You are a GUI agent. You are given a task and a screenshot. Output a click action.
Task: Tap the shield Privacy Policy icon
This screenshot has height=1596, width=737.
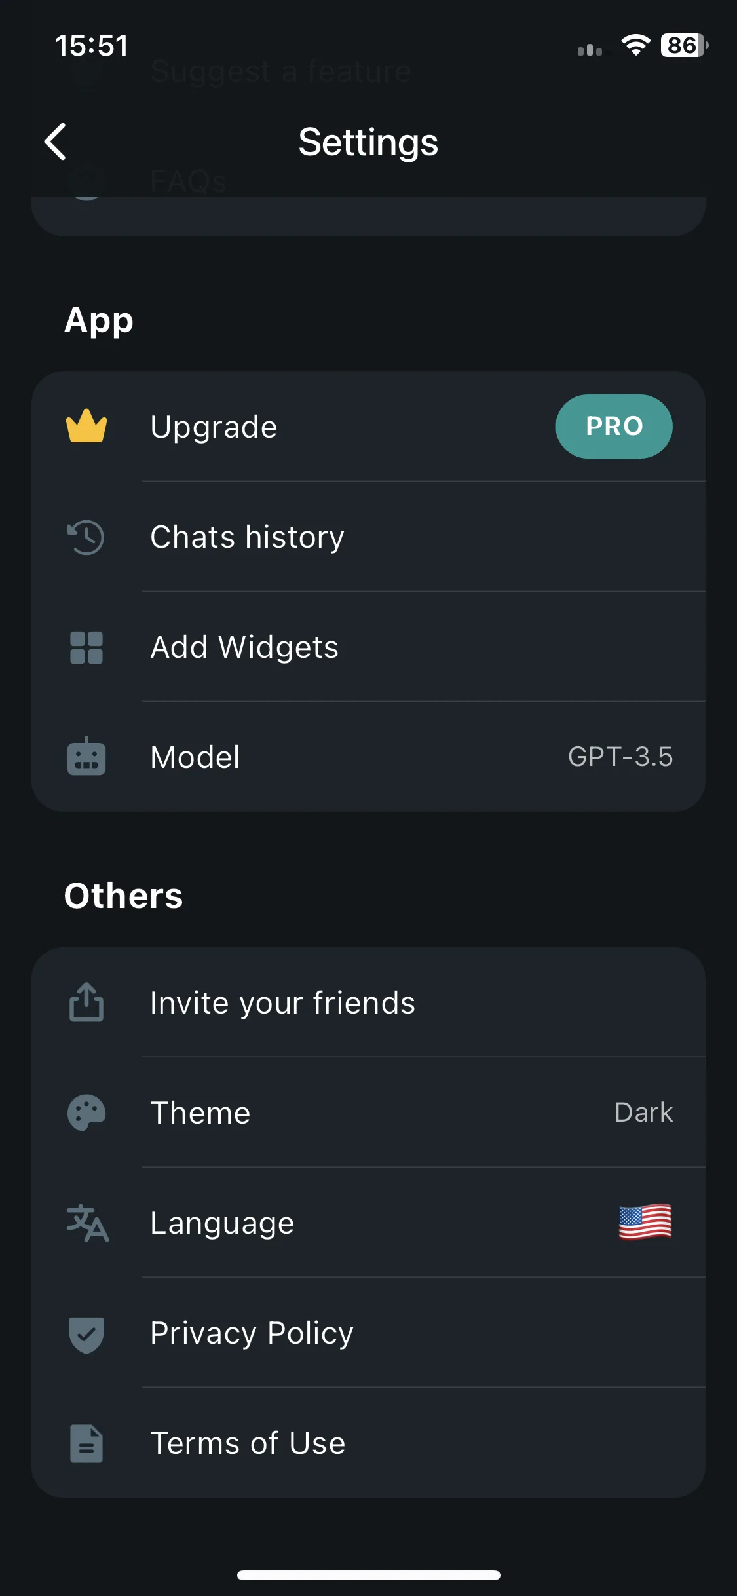pos(86,1335)
